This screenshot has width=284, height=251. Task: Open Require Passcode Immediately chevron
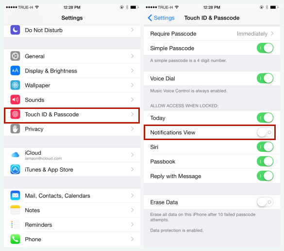click(x=272, y=34)
